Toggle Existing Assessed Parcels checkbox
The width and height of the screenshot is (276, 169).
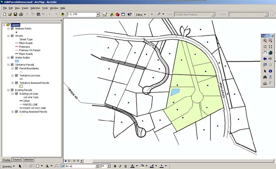[x=17, y=111]
